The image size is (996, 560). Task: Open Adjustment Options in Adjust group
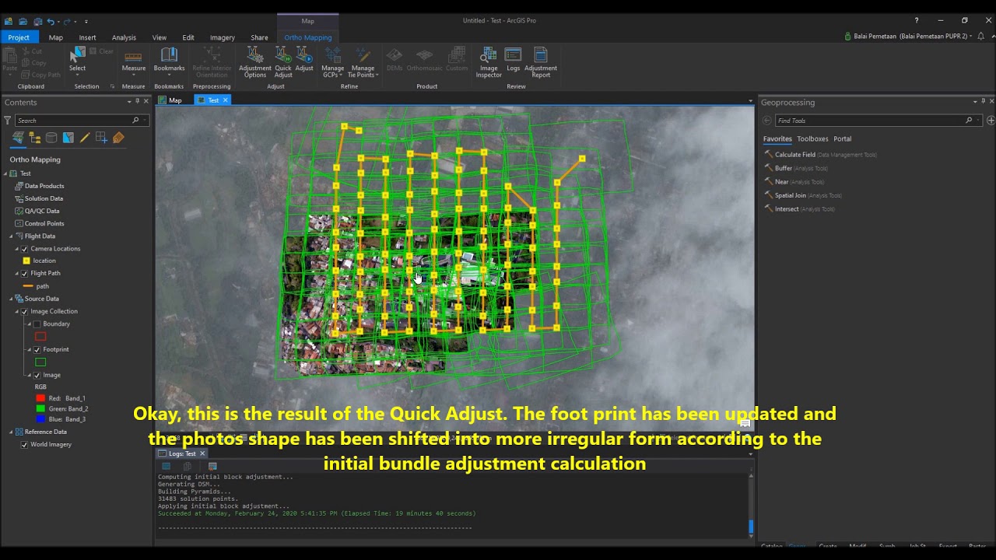pos(255,62)
